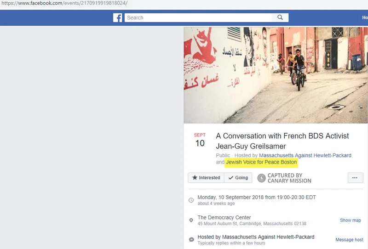Click the Canary Mission logo icon
This screenshot has height=249, width=368.
pos(261,178)
